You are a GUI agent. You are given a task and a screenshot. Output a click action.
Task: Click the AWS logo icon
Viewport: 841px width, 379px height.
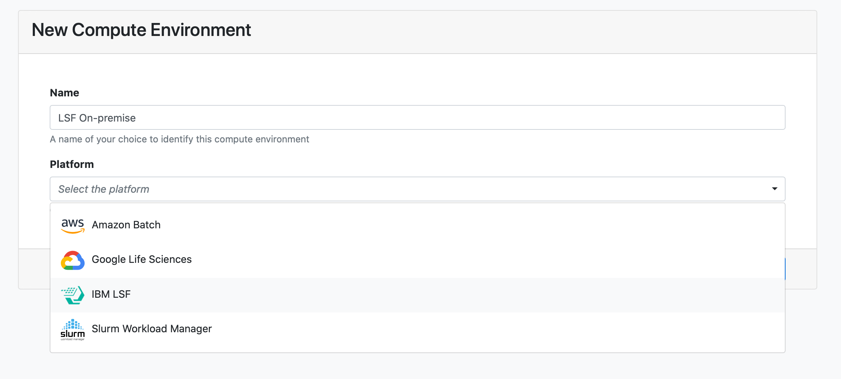click(73, 226)
